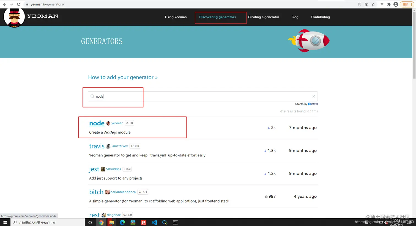Open WinRAR icon on the taskbar
416x226 pixels.
coord(133,222)
